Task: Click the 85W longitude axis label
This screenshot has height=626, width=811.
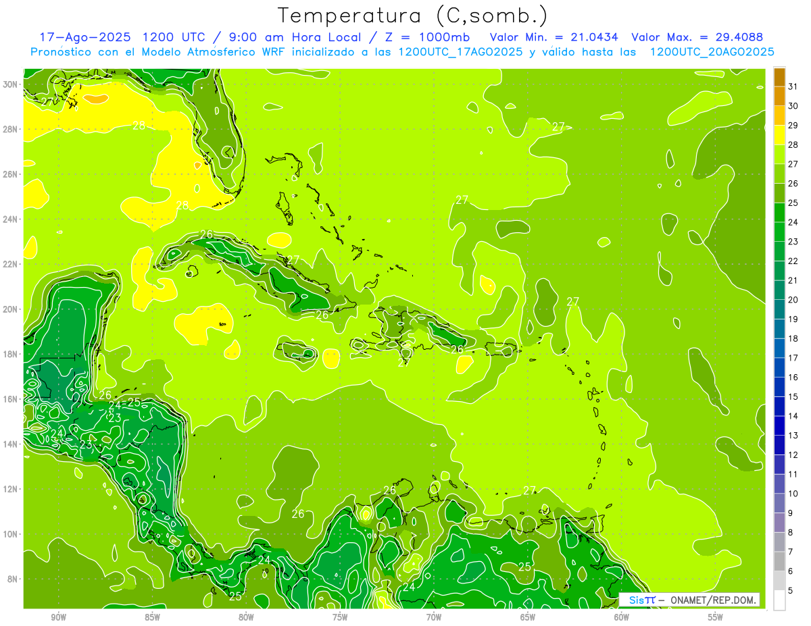Action: pyautogui.click(x=152, y=617)
